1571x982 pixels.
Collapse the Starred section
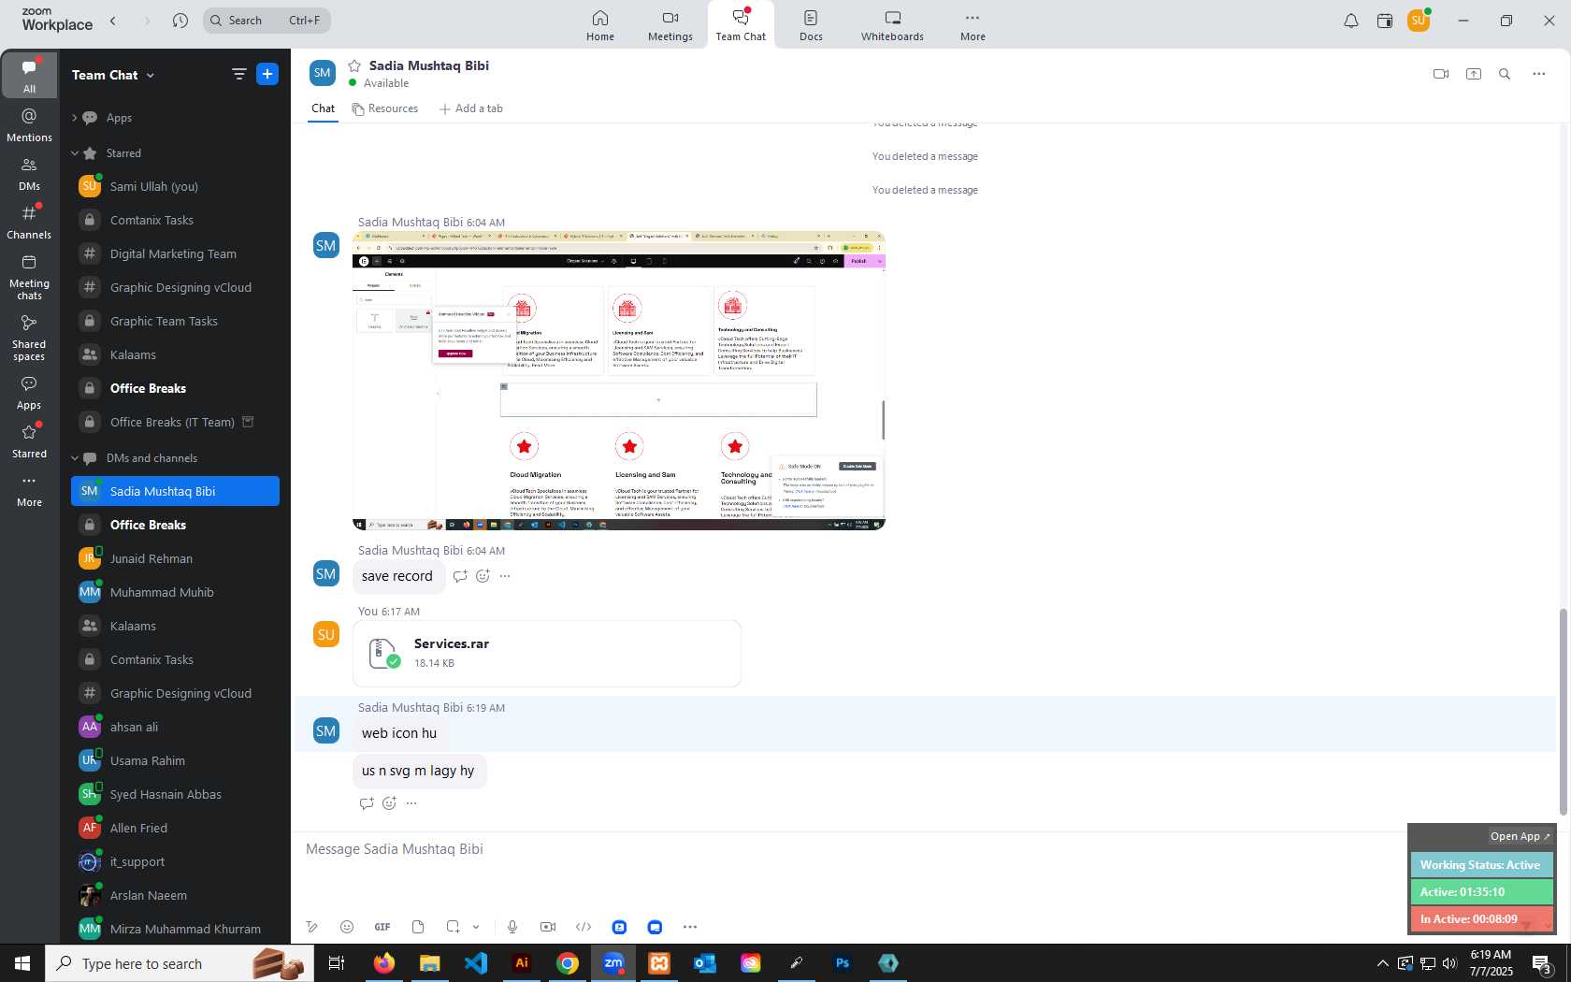[74, 153]
